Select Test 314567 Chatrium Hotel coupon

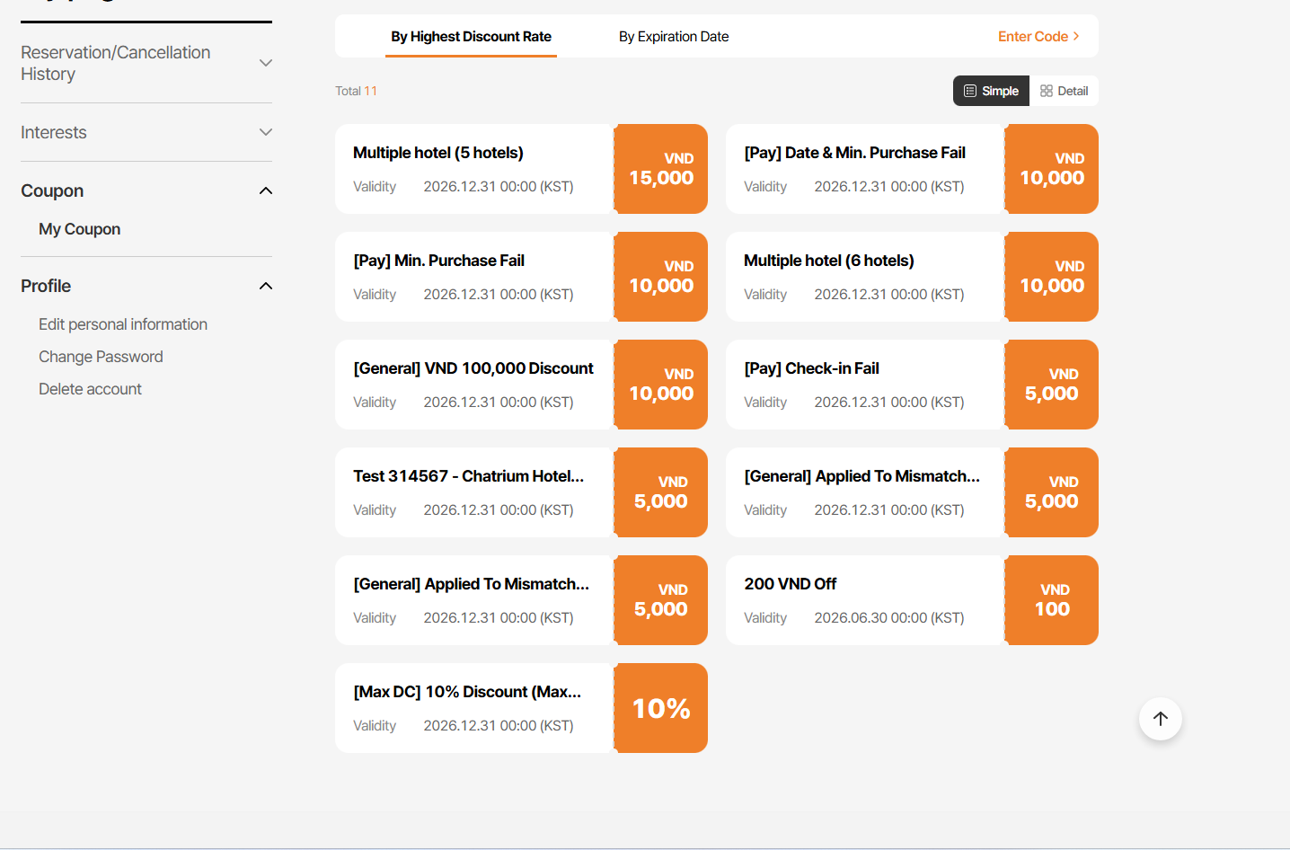468,476
